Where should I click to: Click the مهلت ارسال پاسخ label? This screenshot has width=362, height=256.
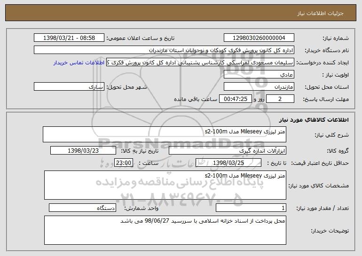coord(326,99)
